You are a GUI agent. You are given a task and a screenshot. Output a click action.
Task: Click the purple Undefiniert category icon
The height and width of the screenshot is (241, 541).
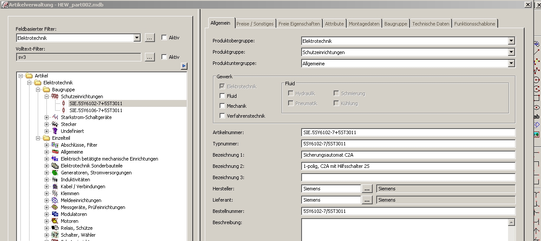[x=55, y=131]
